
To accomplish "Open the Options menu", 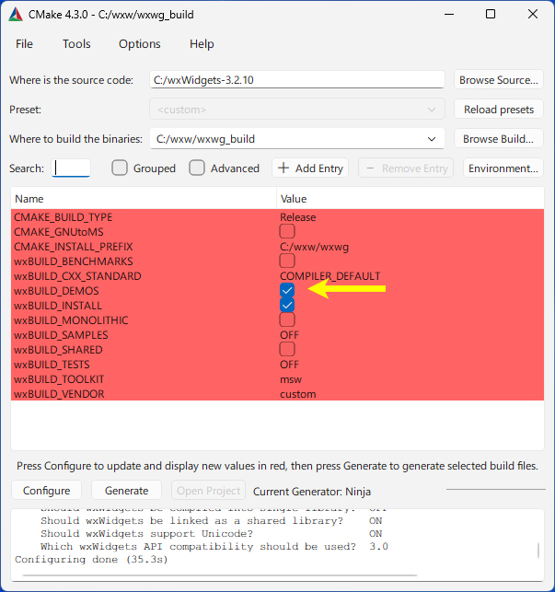I will tap(140, 44).
